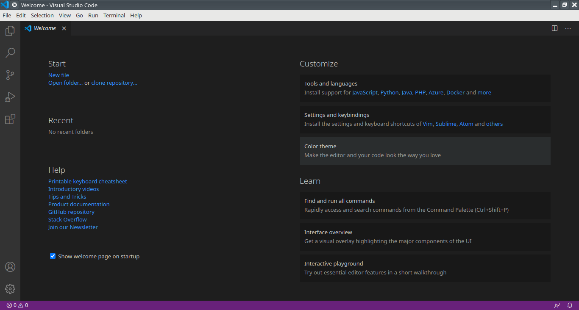Viewport: 579px width, 310px height.
Task: Open the Color theme card
Action: pos(425,151)
